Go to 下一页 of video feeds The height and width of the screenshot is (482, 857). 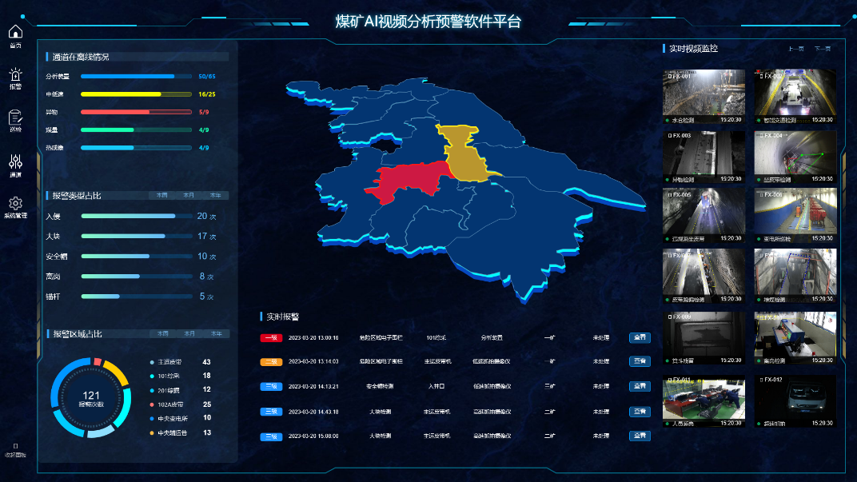[x=821, y=48]
